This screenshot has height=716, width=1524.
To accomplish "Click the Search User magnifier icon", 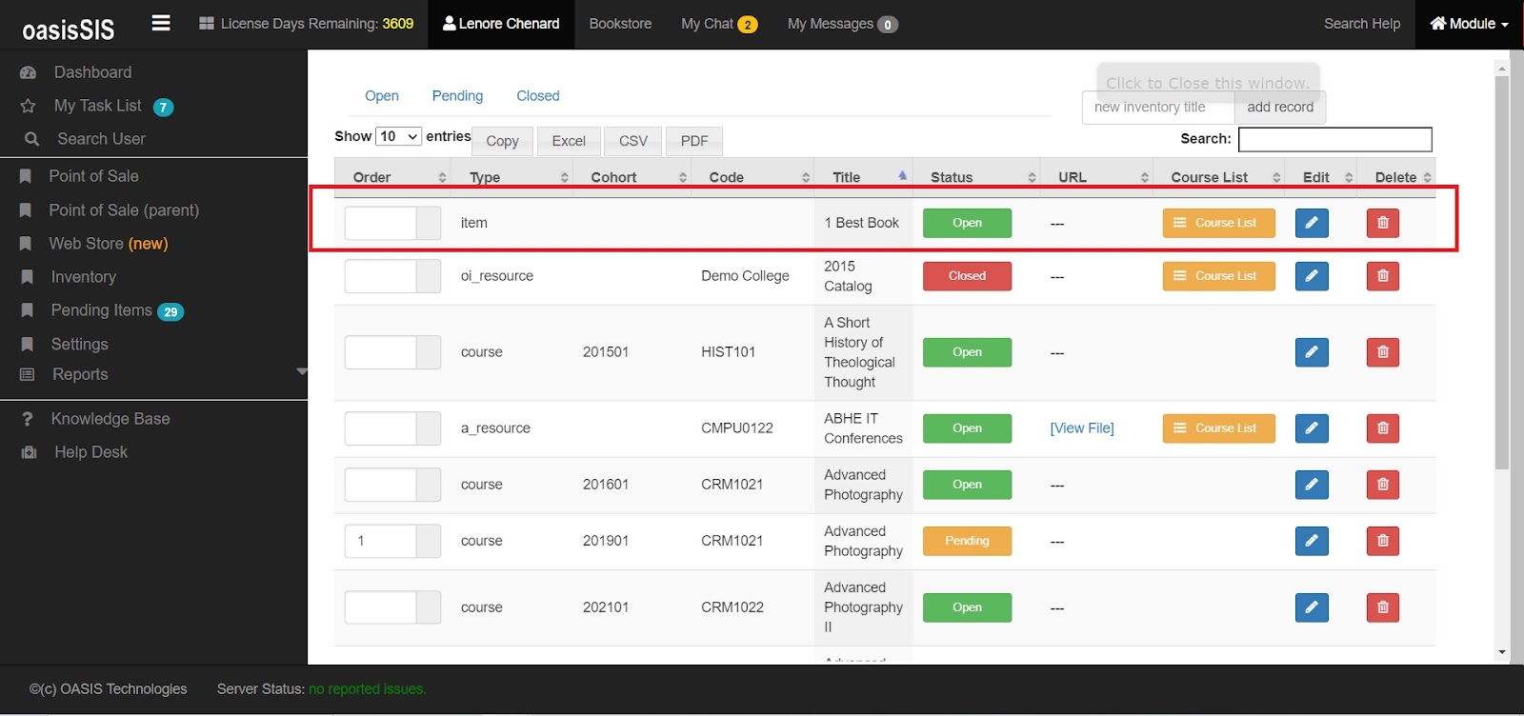I will [31, 139].
